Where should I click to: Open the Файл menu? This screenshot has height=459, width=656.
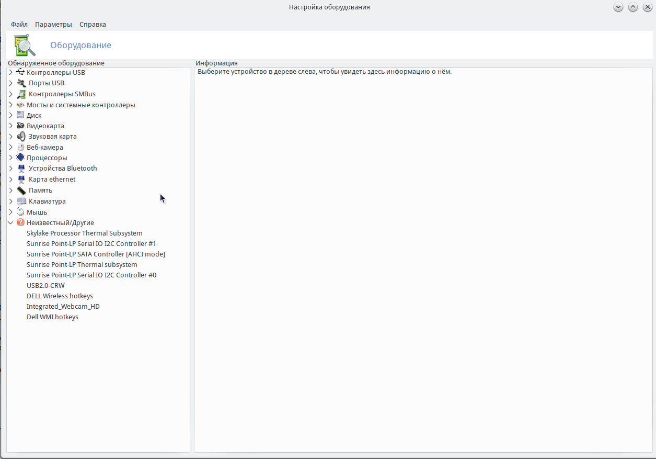pyautogui.click(x=19, y=24)
